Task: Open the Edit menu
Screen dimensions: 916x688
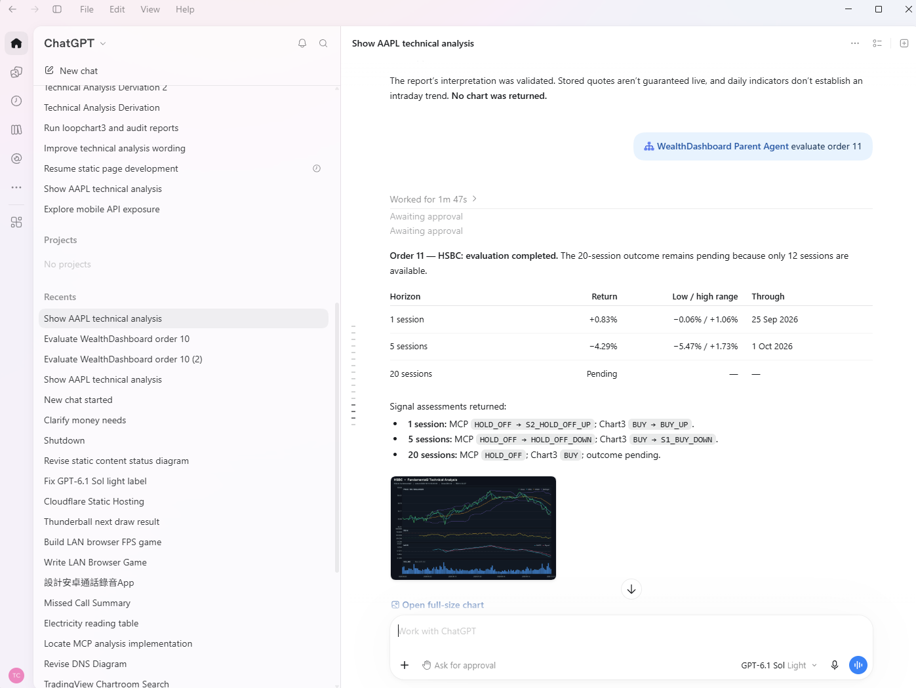Action: coord(117,9)
